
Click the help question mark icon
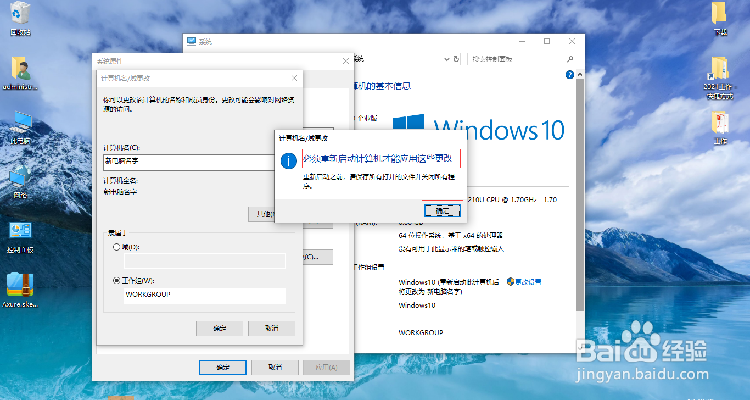(x=569, y=75)
